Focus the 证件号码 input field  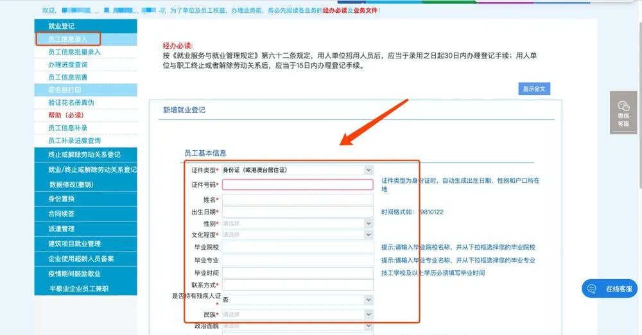[298, 185]
